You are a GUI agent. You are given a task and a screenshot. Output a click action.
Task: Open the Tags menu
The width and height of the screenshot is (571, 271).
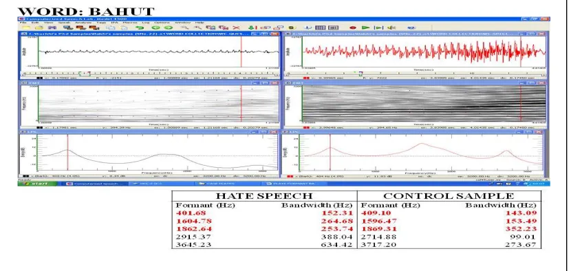(100, 23)
